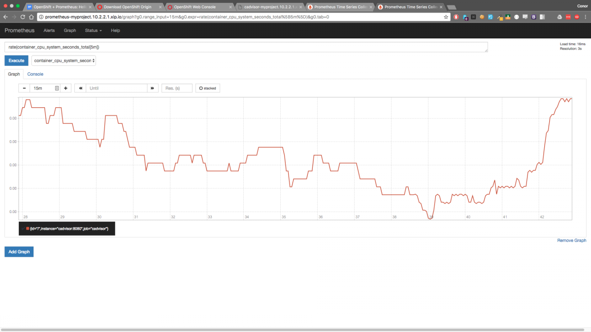Open Alerts in the Prometheus navbar

click(49, 30)
